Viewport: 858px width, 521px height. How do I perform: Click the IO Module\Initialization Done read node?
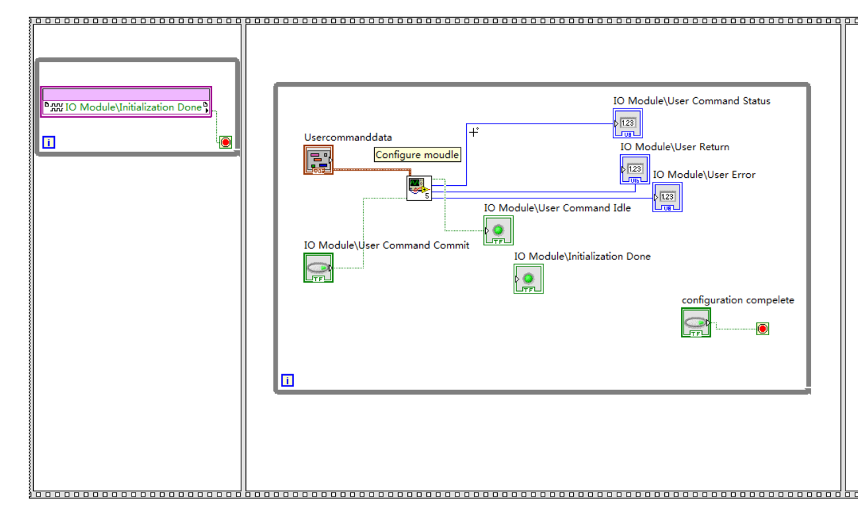pyautogui.click(x=126, y=107)
